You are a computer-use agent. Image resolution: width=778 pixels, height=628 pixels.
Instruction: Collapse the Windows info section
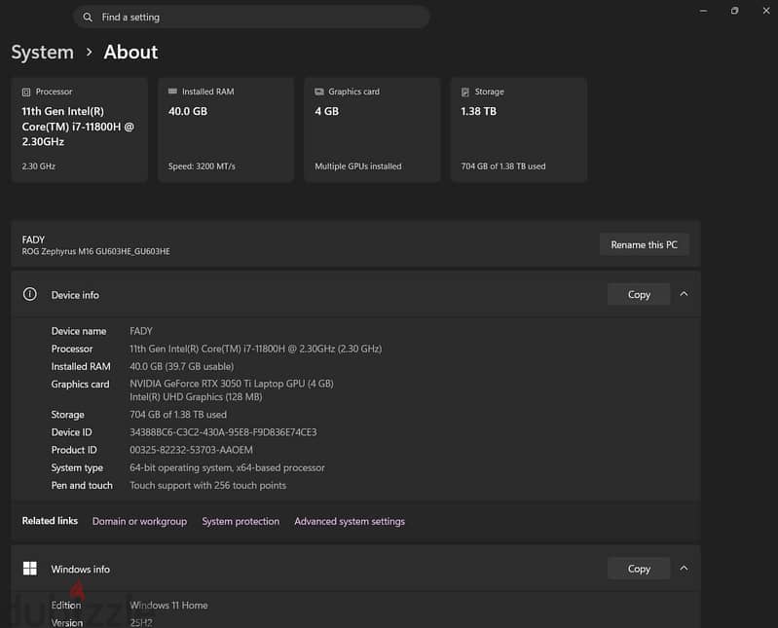684,568
